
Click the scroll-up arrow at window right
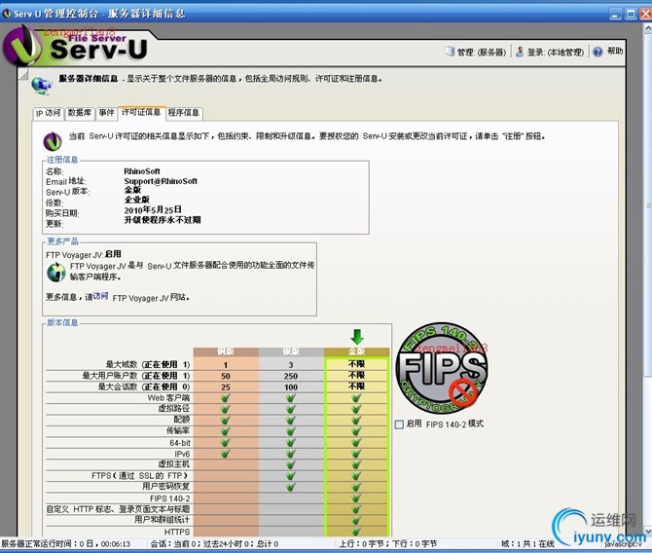click(648, 28)
